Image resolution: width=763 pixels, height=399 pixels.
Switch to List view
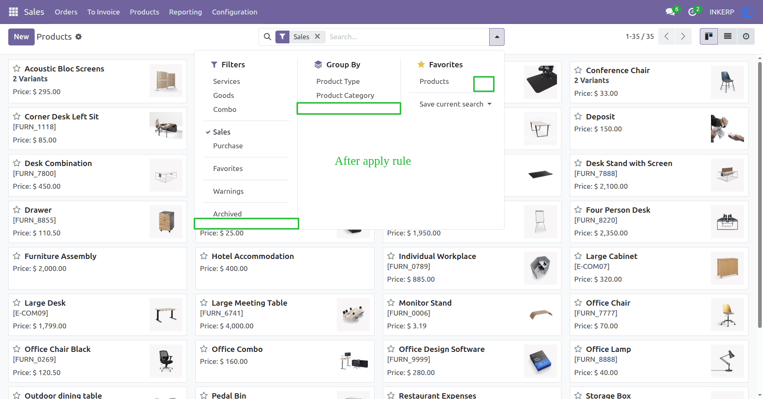[x=727, y=36]
